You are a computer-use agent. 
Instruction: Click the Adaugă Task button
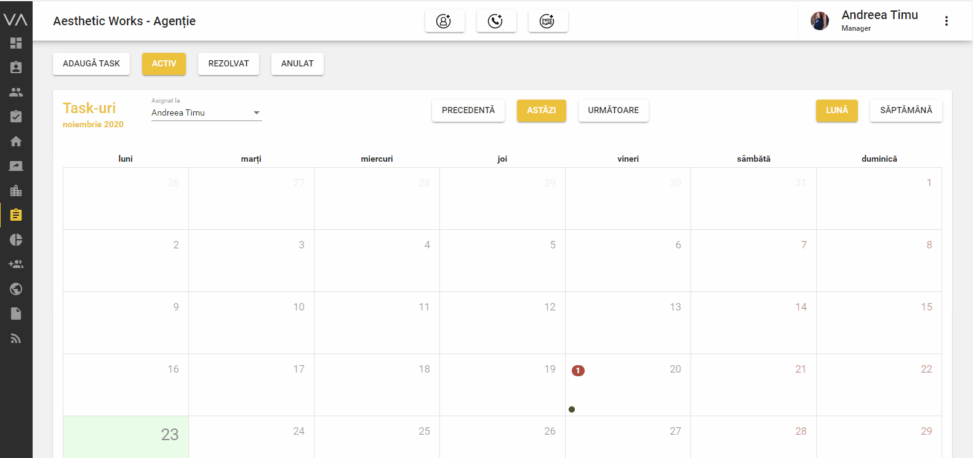[91, 63]
